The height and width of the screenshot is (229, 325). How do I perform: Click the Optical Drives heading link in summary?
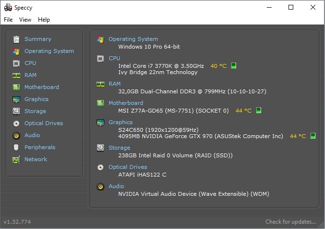tap(128, 167)
